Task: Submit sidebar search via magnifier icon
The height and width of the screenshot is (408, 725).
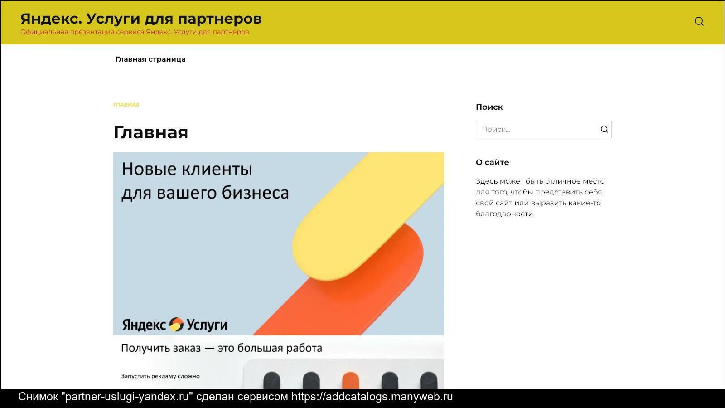Action: [604, 130]
